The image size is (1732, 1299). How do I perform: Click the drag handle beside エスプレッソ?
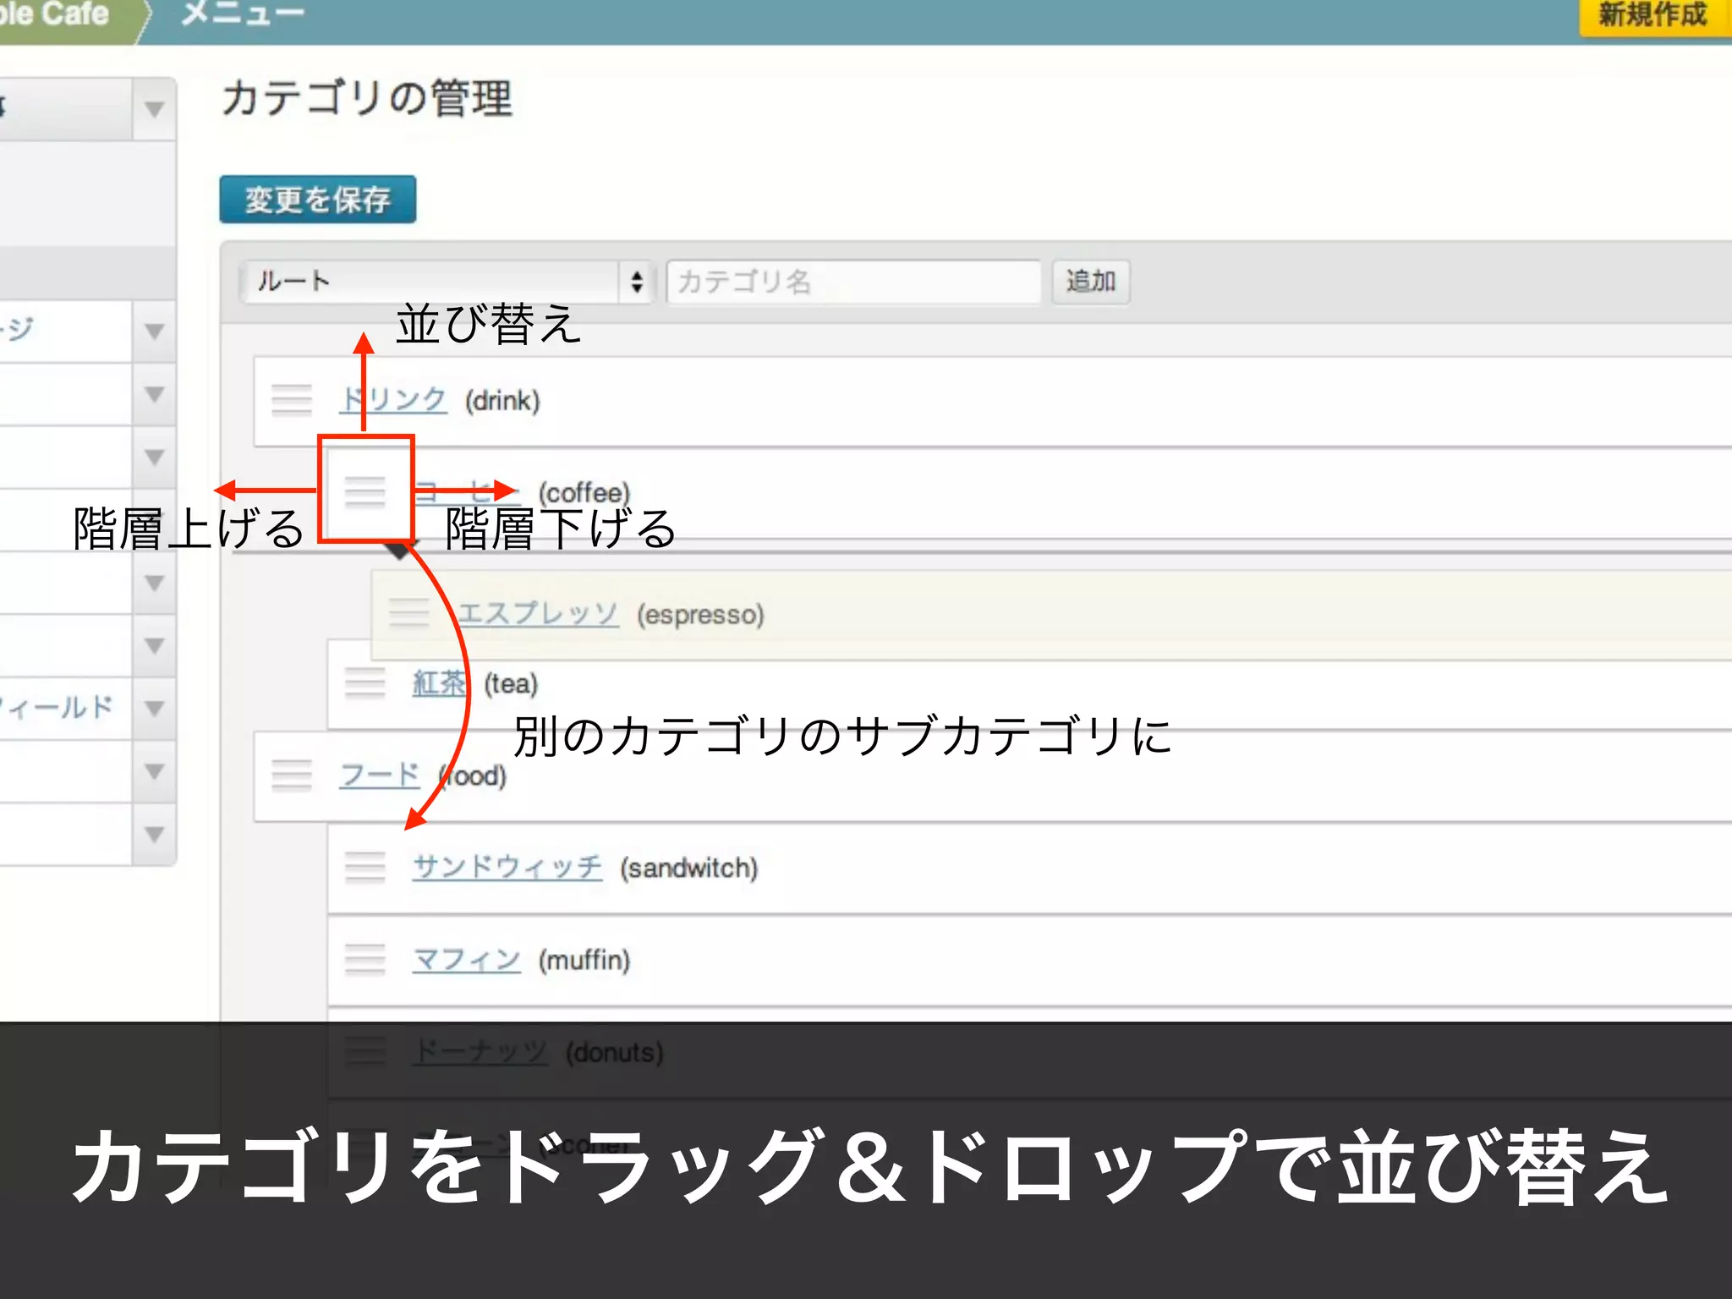click(x=408, y=613)
